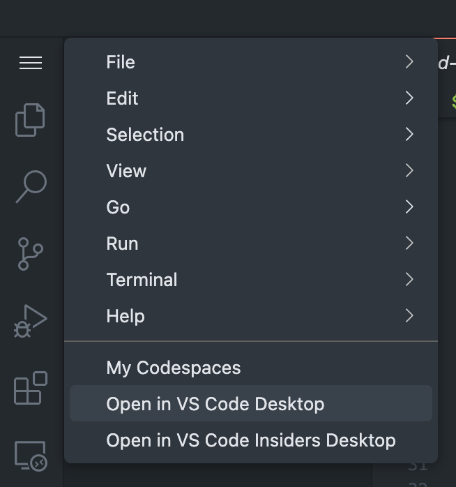Open the View submenu
The image size is (456, 487).
[251, 171]
